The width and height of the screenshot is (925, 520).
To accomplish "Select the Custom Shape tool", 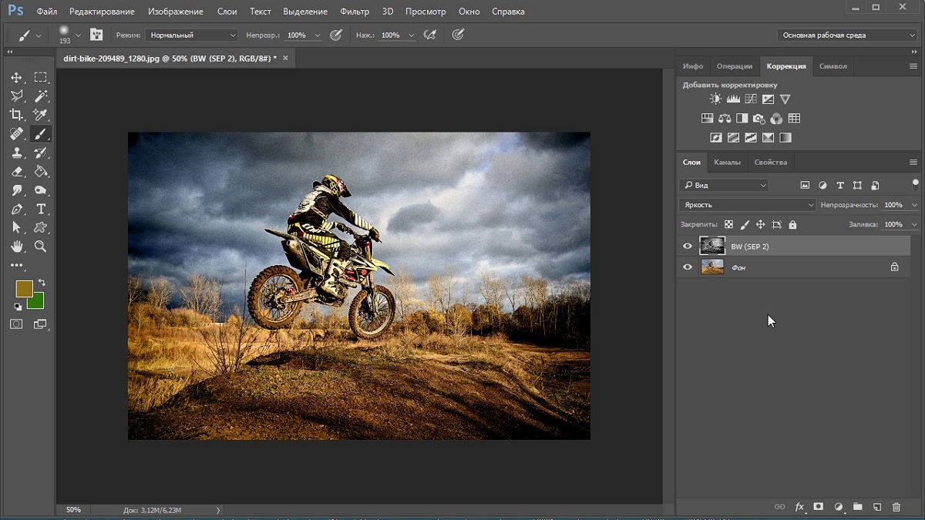I will point(41,228).
